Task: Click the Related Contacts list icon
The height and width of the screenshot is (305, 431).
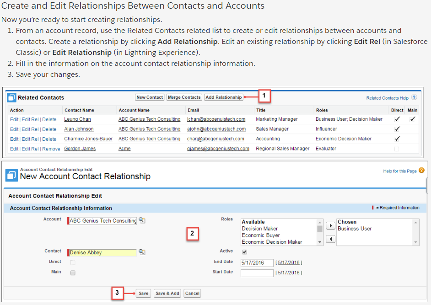Action: coord(12,97)
